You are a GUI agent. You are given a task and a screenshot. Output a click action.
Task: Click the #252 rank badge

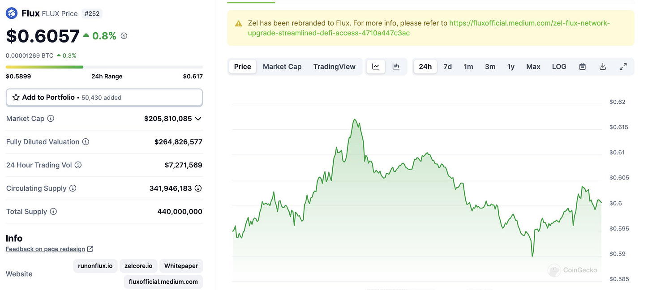92,14
